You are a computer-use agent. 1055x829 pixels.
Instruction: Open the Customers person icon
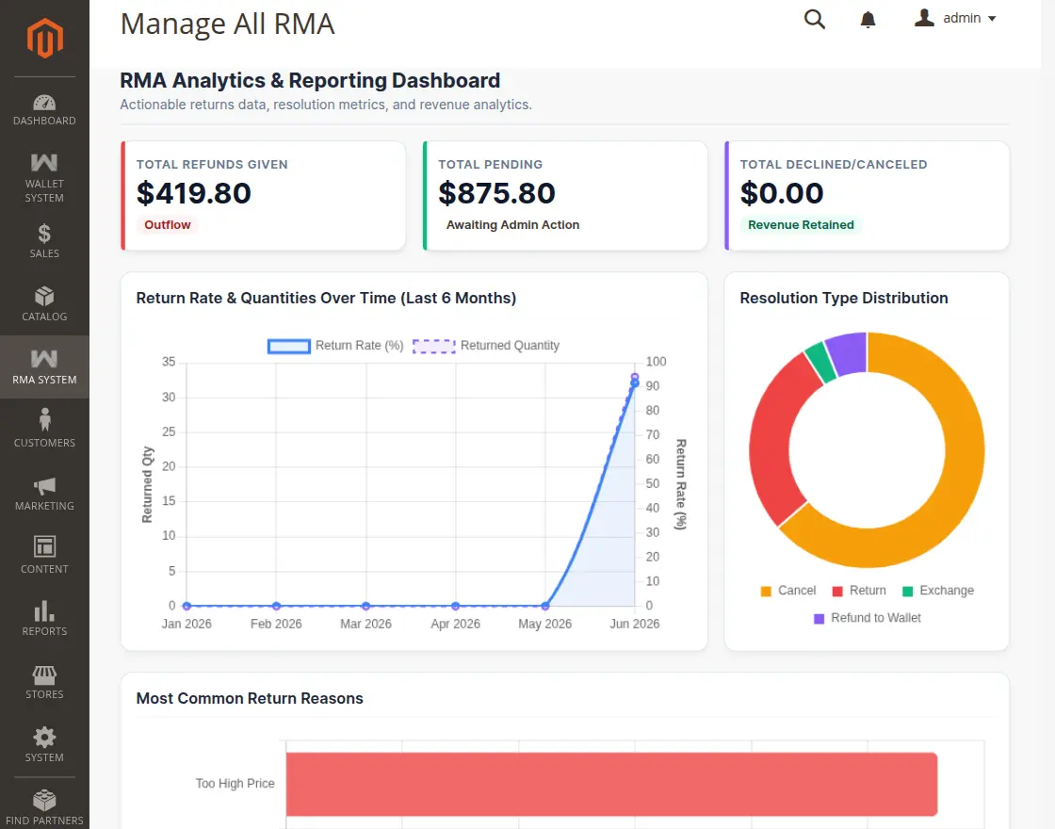(x=44, y=419)
